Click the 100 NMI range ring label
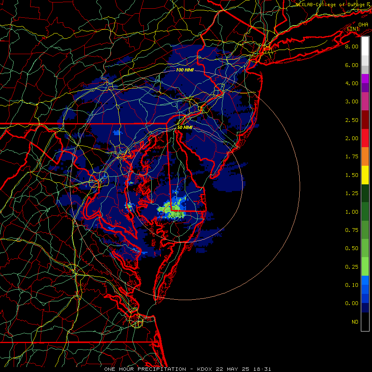Screen dimensions: 372x372 (x=185, y=70)
